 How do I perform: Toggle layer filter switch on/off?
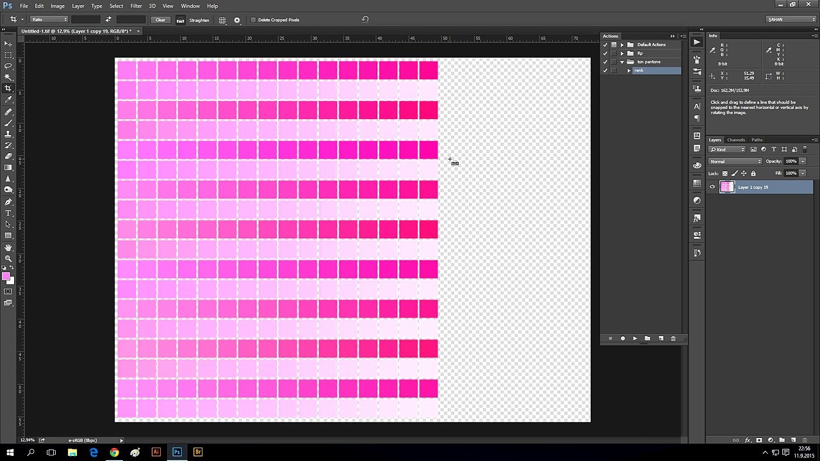point(805,149)
